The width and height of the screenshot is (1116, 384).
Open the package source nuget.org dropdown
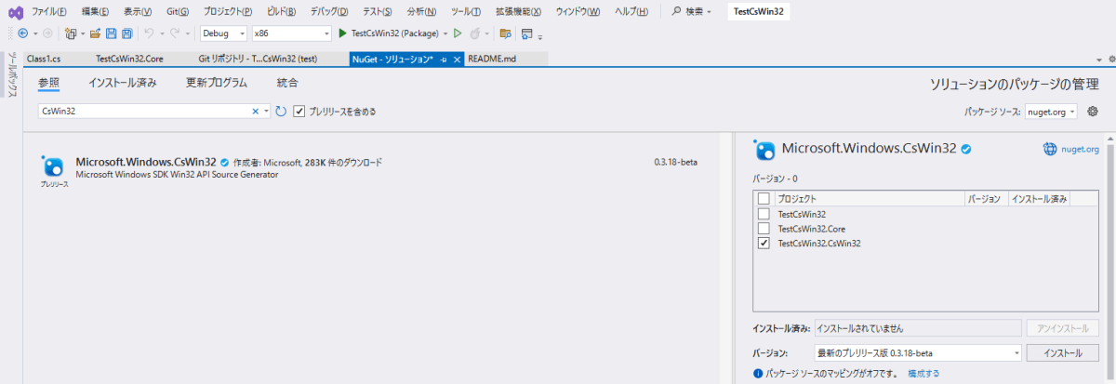tap(1051, 112)
